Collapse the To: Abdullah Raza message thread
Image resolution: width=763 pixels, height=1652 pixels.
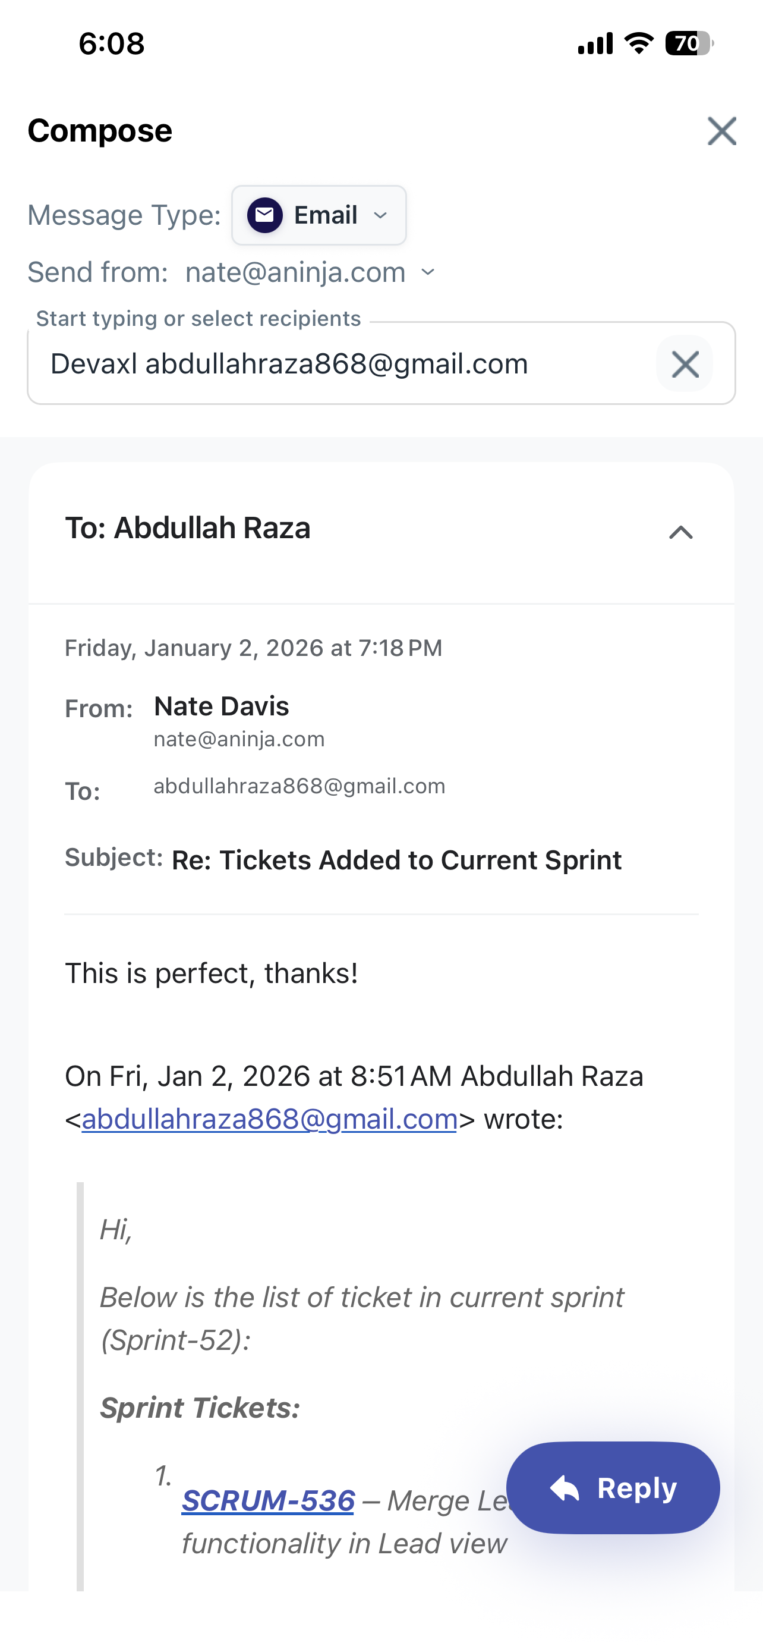680,532
